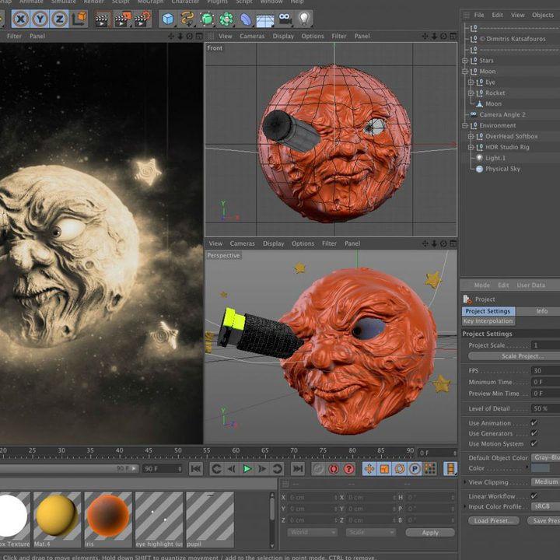
Task: Open Edit Render Settings clapperboard with gear
Action: 142,19
